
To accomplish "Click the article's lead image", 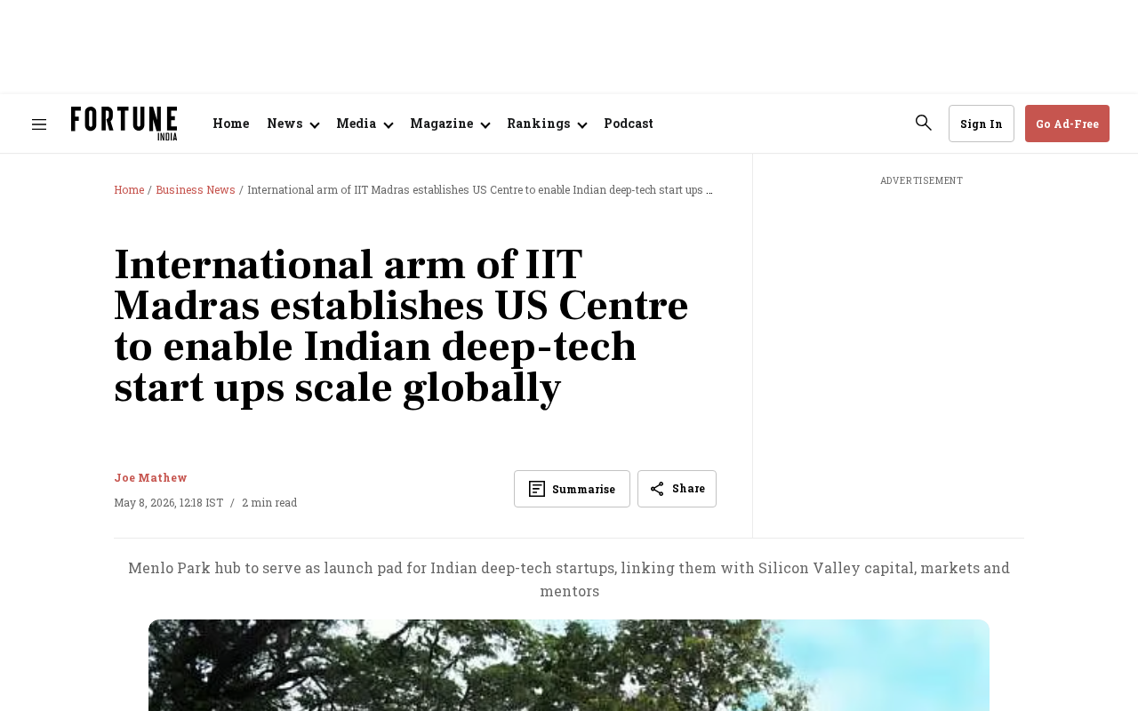I will [569, 665].
